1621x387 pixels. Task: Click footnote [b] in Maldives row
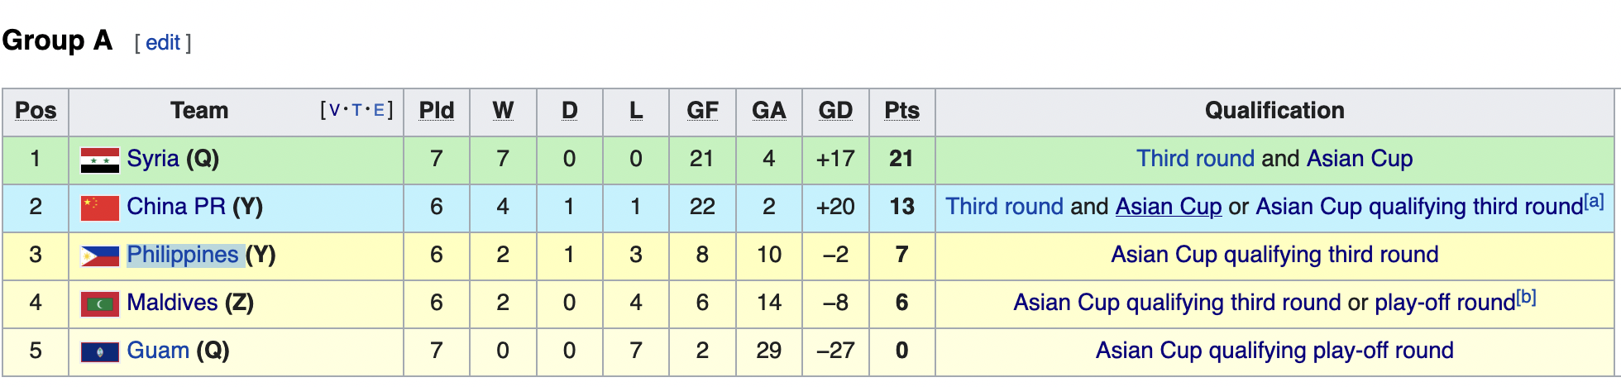click(1526, 297)
